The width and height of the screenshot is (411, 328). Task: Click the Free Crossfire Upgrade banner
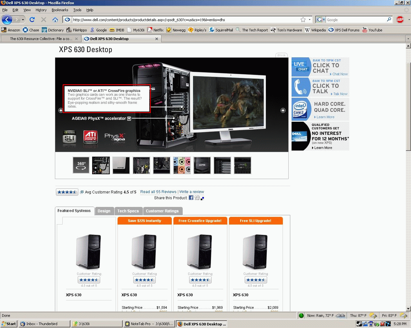pyautogui.click(x=200, y=221)
